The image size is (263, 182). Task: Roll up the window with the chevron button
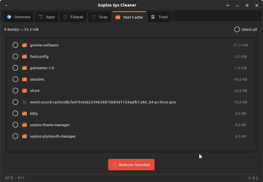[228, 5]
